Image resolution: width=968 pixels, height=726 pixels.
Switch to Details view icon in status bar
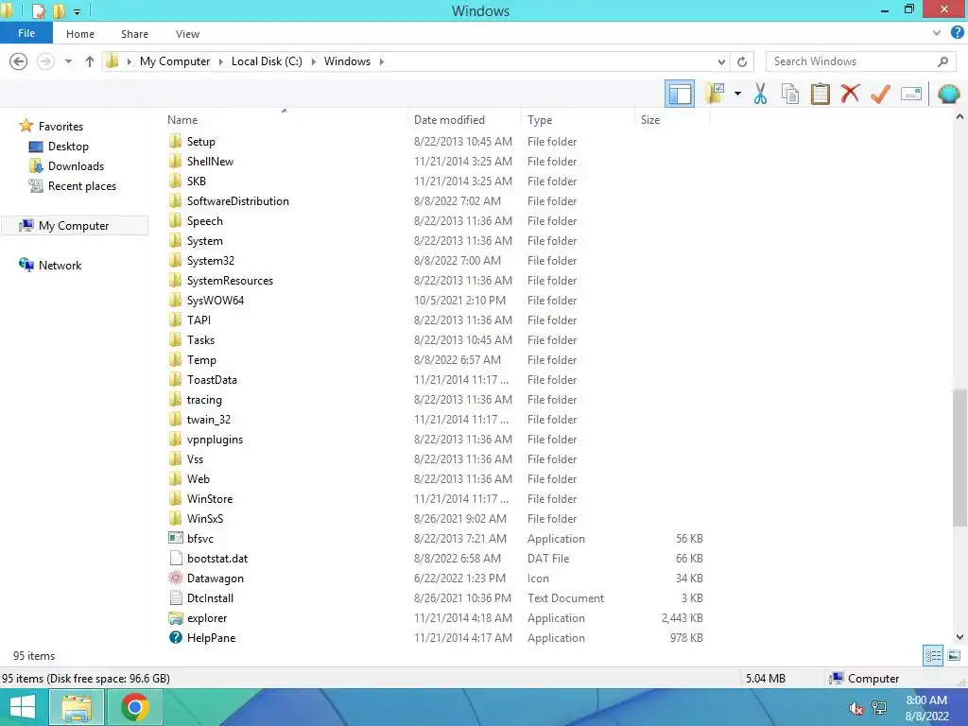(933, 656)
